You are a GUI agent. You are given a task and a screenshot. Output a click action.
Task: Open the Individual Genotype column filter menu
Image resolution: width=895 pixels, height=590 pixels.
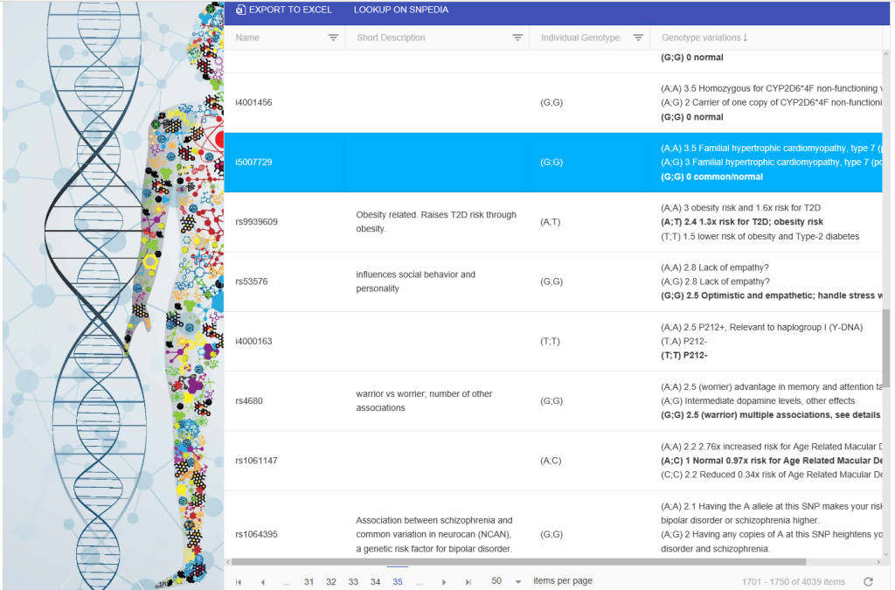click(638, 38)
